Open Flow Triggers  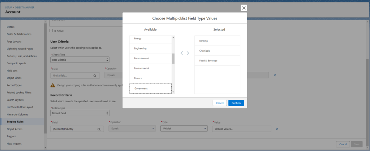coord(14,144)
